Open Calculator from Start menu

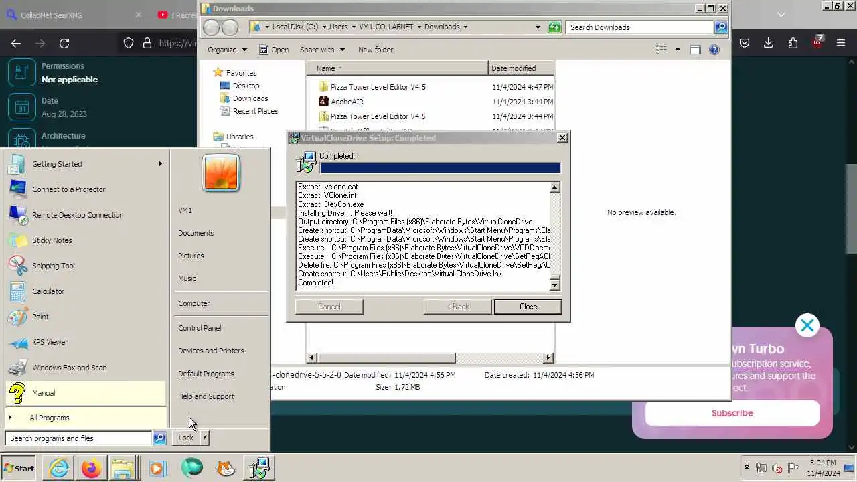click(x=85, y=291)
